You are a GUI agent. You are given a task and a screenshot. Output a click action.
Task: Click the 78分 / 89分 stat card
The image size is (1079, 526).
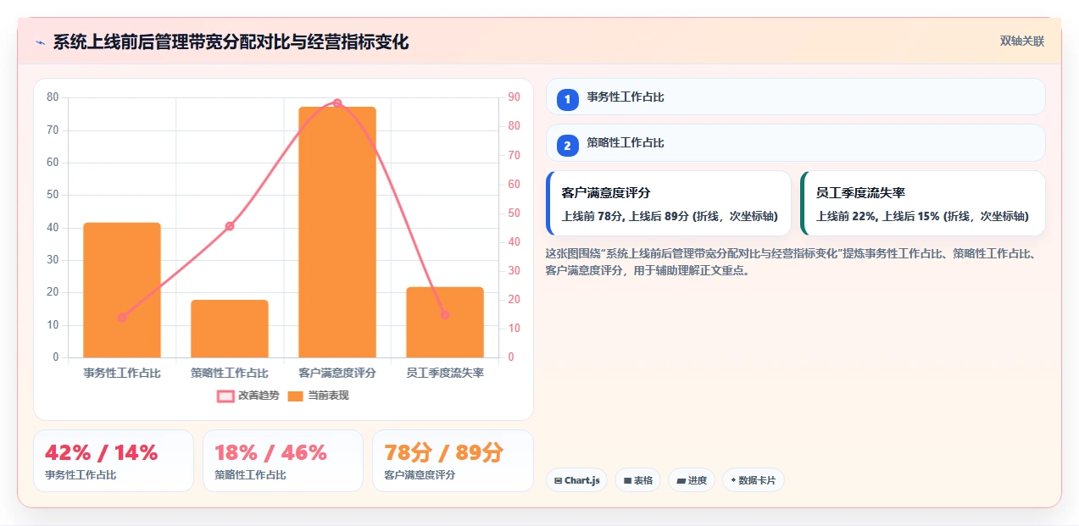point(453,461)
